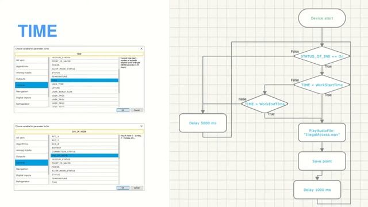Choose USER_ARRAY_SIZE in the TIME dialog list
Viewport: 368px width, 207px height.
[x=85, y=92]
